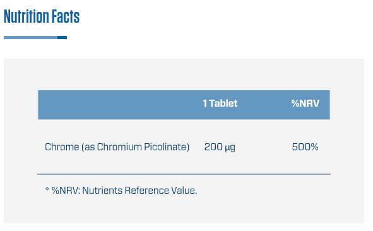Click the 500% NRV value

tap(305, 147)
